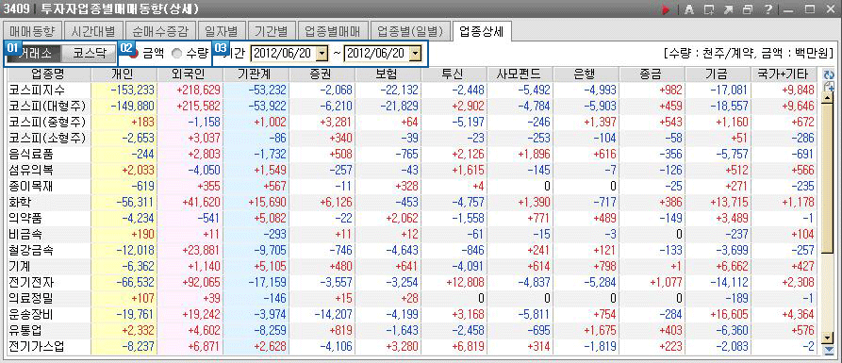Switch to the 시간대별 tab
Screen dimensions: 842x363
coord(94,30)
